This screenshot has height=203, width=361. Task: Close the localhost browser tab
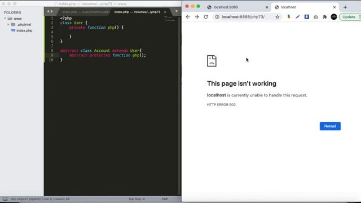click(x=334, y=7)
